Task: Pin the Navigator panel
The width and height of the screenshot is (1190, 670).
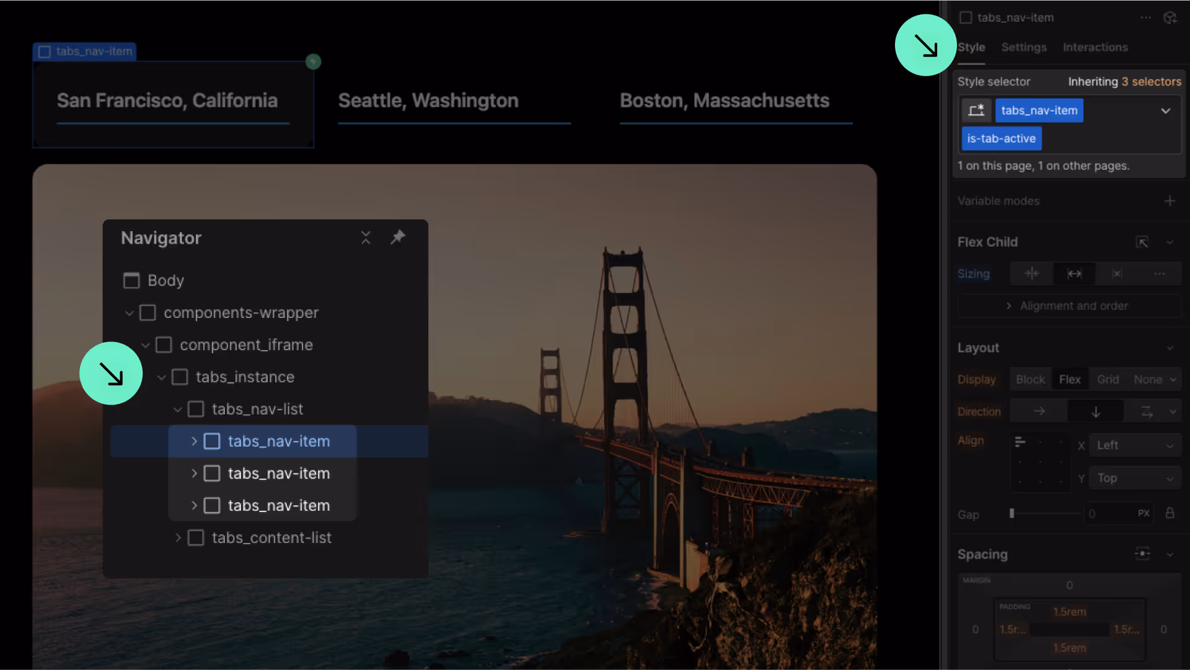Action: click(x=398, y=237)
